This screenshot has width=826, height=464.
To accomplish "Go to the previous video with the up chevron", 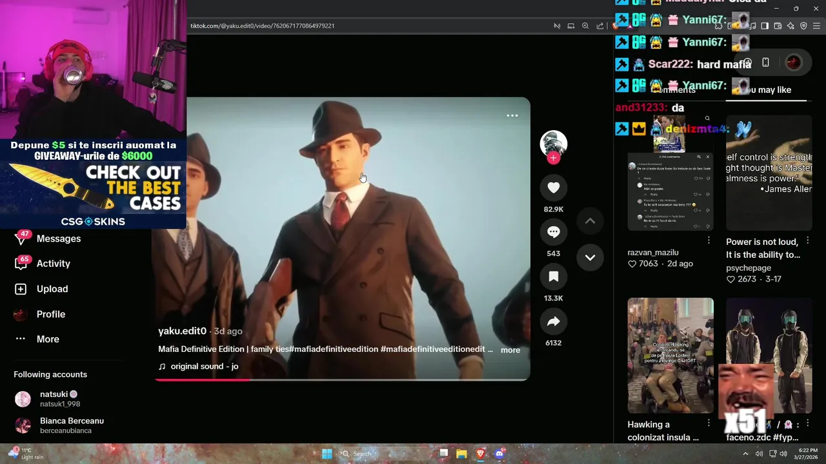I will point(590,220).
